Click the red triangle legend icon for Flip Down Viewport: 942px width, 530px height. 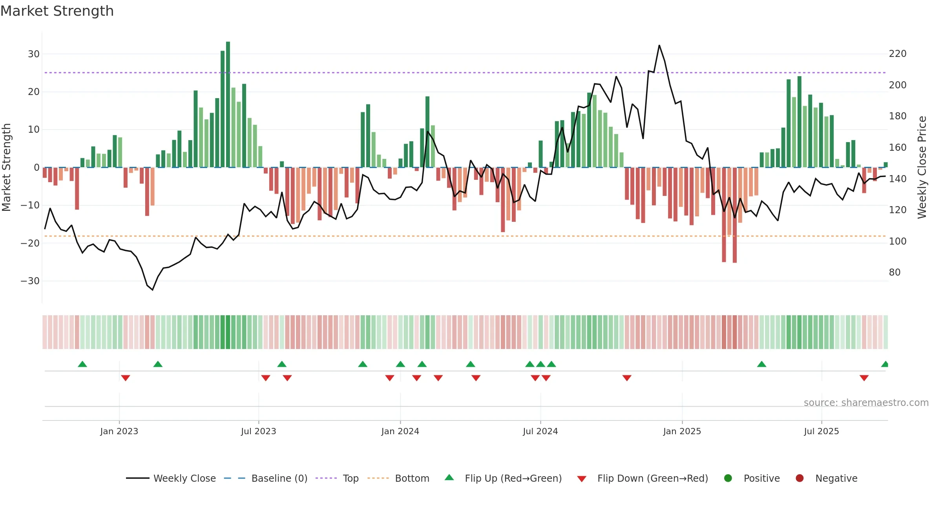tap(582, 479)
